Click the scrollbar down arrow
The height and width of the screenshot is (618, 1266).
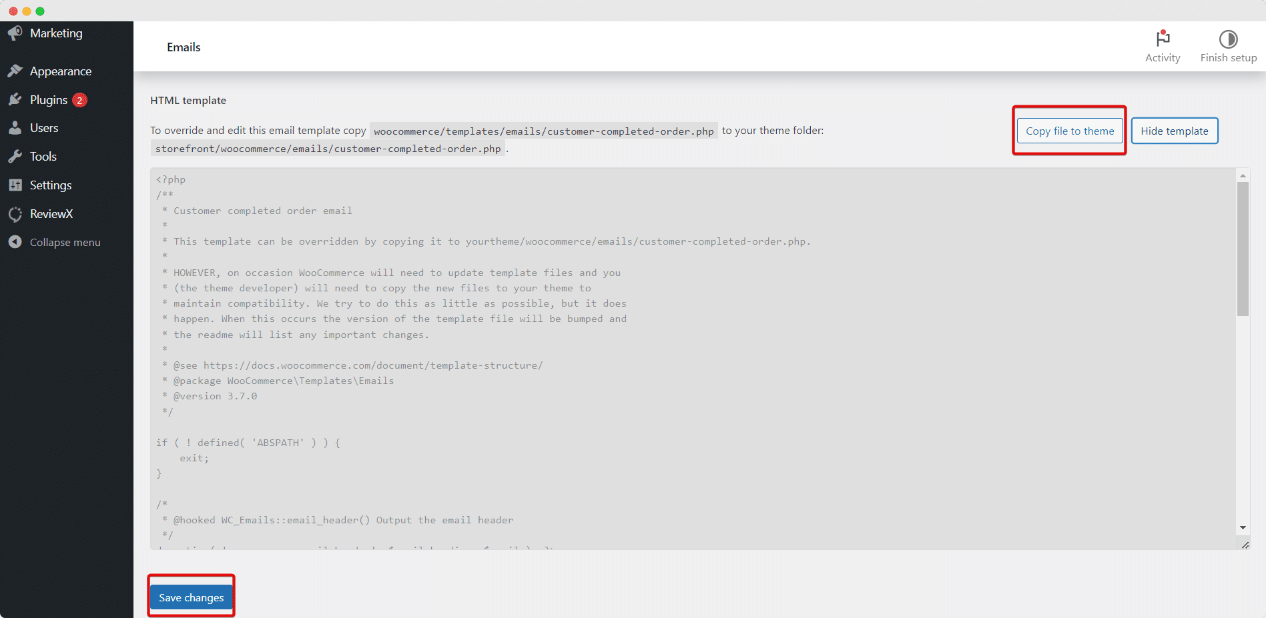1243,527
